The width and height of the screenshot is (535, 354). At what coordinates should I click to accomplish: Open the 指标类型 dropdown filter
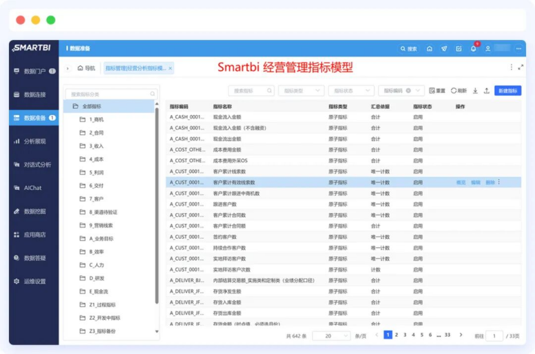point(301,91)
